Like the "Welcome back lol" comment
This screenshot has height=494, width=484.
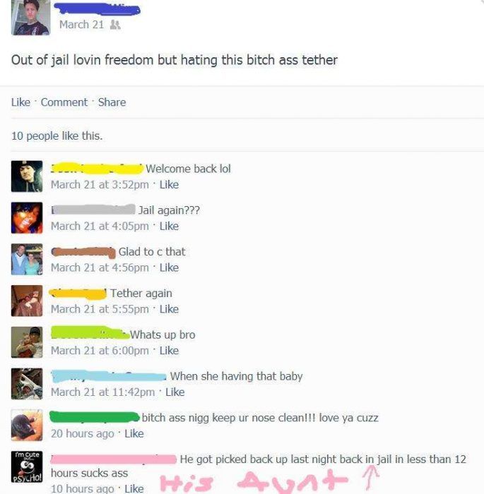[169, 185]
